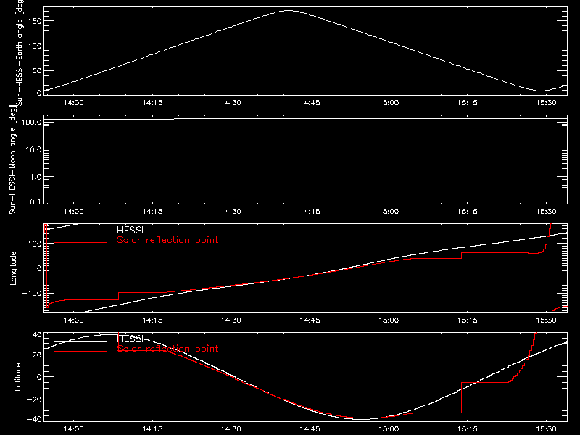Click 14:15 label under Longitude plot
This screenshot has width=580, height=435.
[x=152, y=320]
